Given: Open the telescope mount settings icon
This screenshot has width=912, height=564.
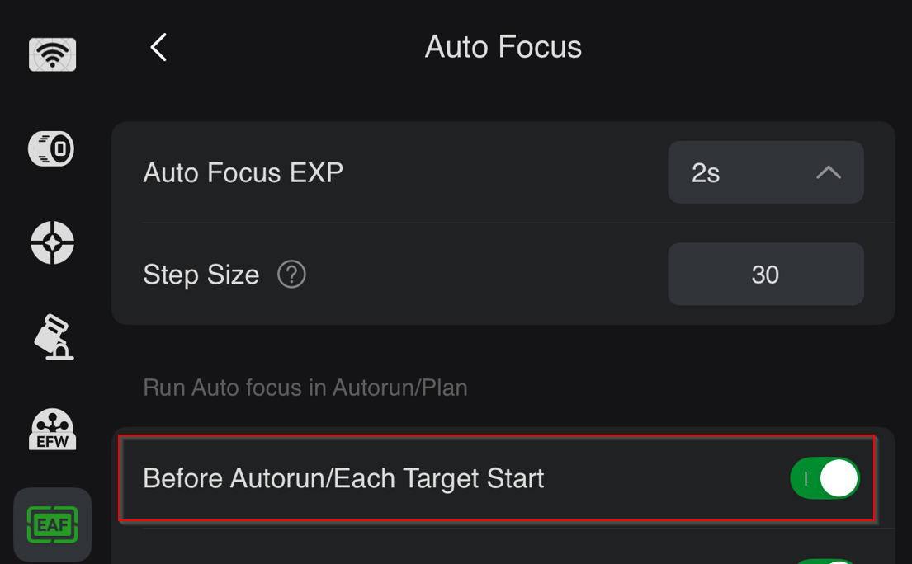Looking at the screenshot, I should click(53, 337).
